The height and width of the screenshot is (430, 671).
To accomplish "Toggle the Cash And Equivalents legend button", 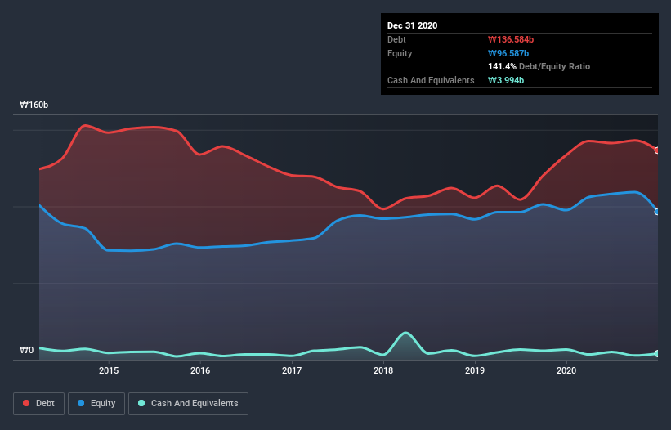I will pyautogui.click(x=188, y=404).
